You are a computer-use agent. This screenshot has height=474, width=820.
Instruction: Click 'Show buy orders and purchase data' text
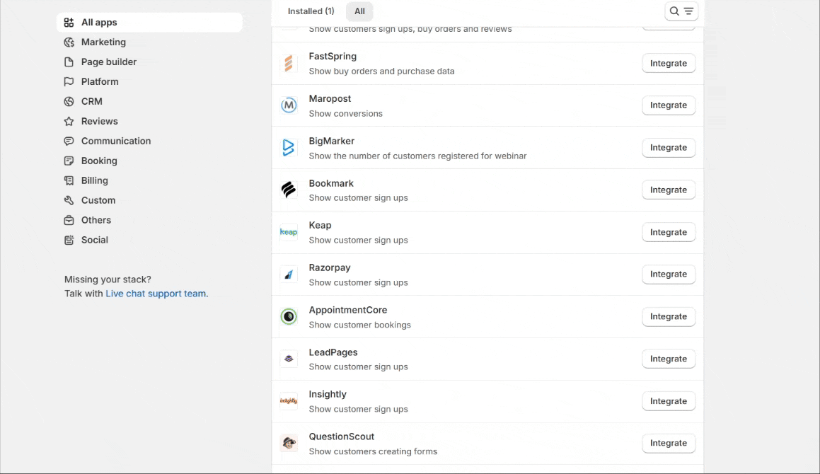[382, 71]
